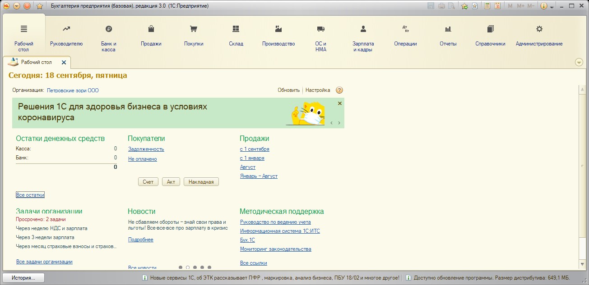Open the round down-arrow main menu button
This screenshot has width=589, height=285.
[17, 6]
